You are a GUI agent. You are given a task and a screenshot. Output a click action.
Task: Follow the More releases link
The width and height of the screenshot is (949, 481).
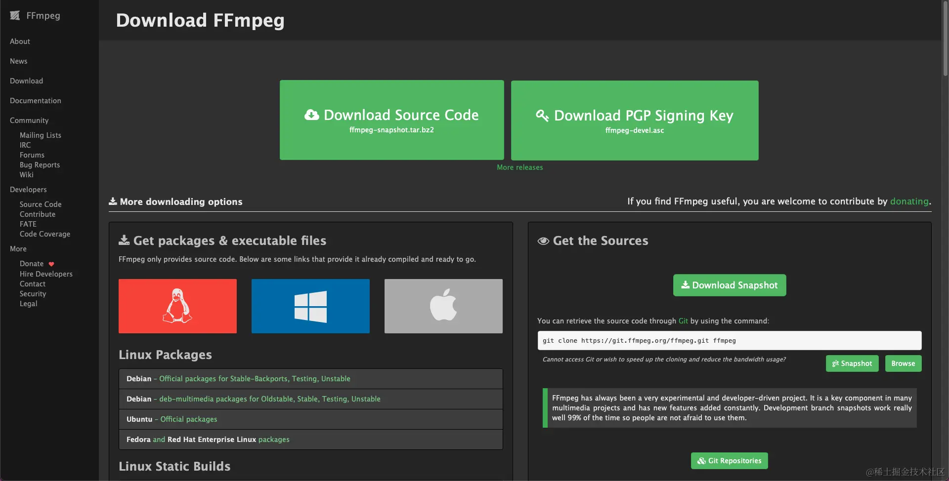[x=519, y=167]
